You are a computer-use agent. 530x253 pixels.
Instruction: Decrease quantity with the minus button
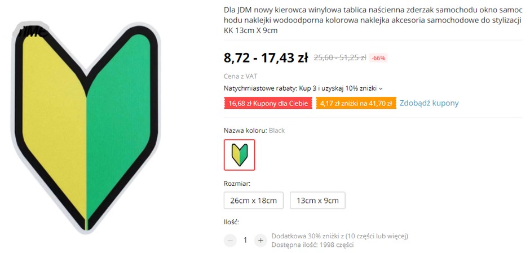pos(230,240)
